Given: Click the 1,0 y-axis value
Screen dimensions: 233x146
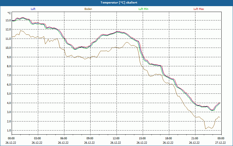Looking at the screenshot, I should pyautogui.click(x=9, y=130).
